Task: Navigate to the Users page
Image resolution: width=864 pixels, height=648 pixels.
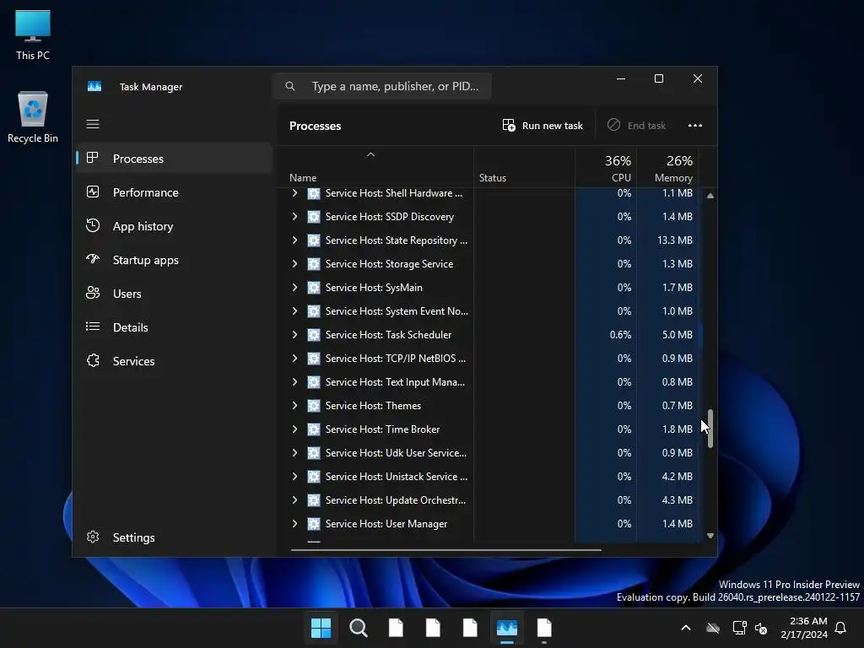Action: [x=174, y=294]
